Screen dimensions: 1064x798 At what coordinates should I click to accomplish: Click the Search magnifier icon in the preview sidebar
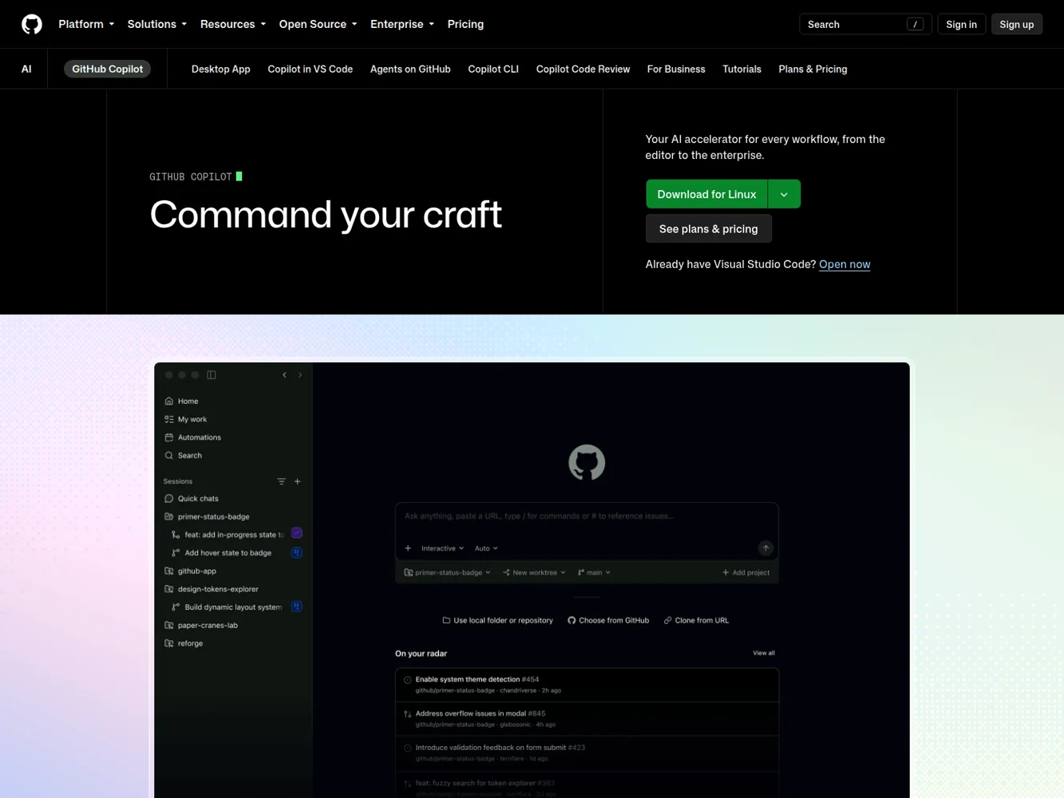pyautogui.click(x=168, y=456)
